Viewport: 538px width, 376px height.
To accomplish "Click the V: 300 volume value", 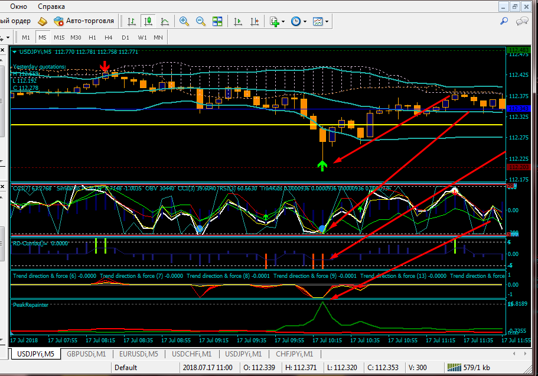I will click(418, 367).
